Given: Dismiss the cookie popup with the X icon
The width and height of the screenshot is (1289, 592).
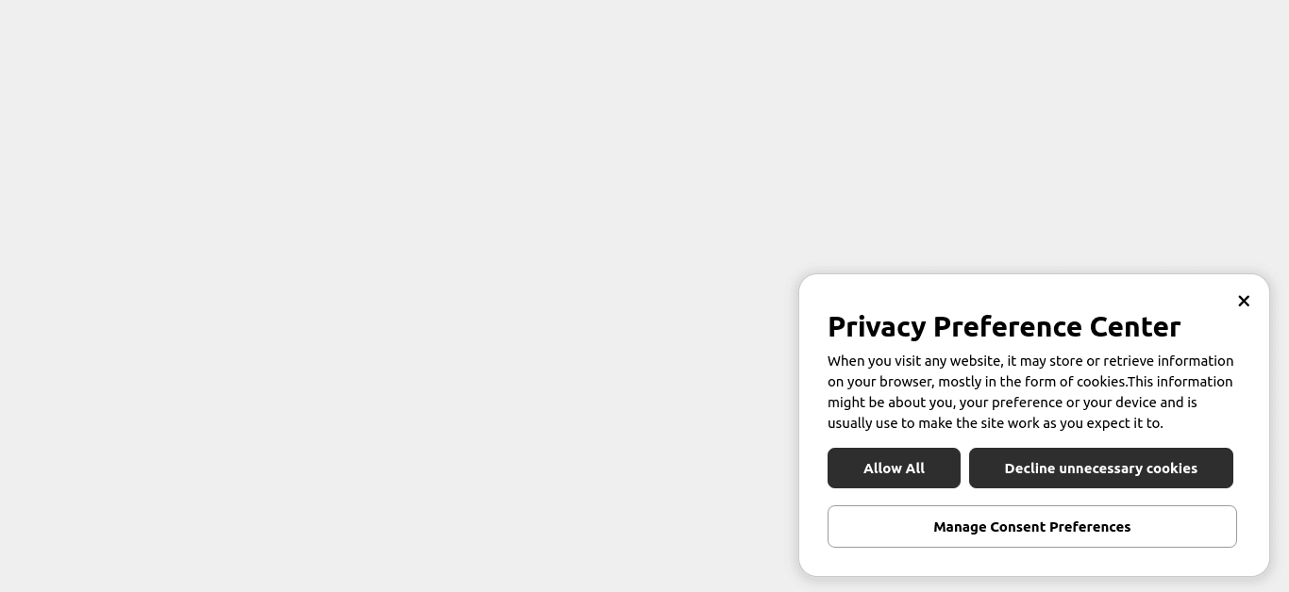Looking at the screenshot, I should tap(1244, 301).
